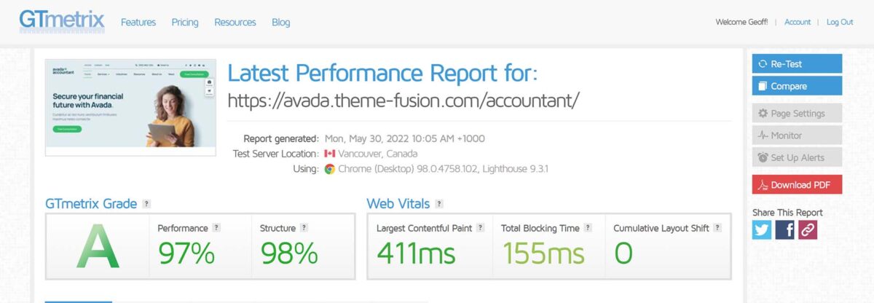Click the Compare button
This screenshot has height=303, width=874.
click(797, 86)
